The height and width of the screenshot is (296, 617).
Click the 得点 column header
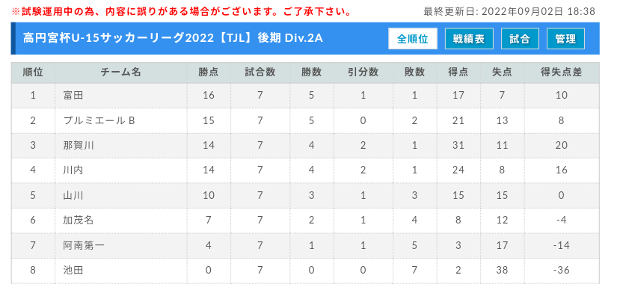[458, 73]
